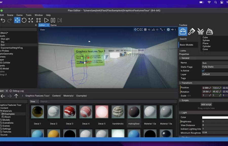Open the Paint brush toolbox tab
This screenshot has height=146, width=228.
click(192, 31)
